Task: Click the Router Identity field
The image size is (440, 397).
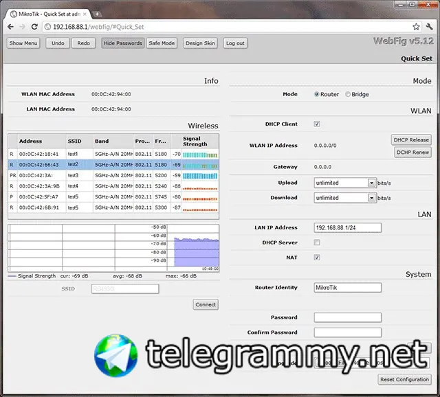Action: click(348, 287)
